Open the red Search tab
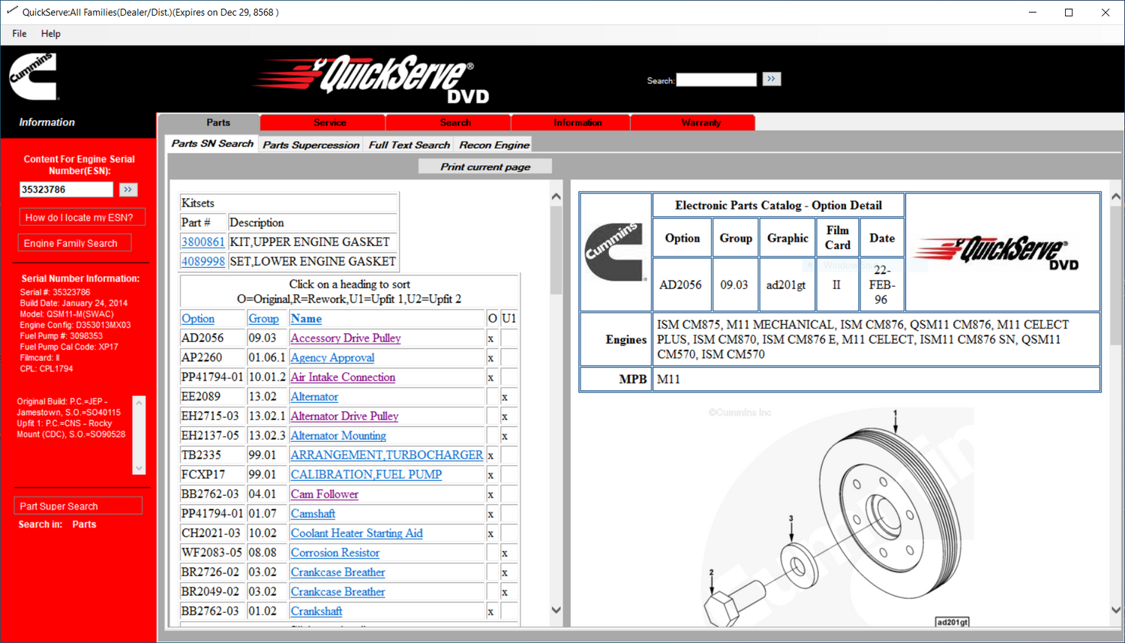The height and width of the screenshot is (643, 1125). (455, 122)
